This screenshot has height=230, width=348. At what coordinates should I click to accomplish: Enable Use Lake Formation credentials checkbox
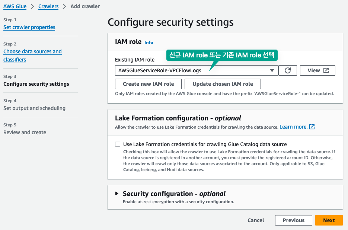pyautogui.click(x=118, y=144)
